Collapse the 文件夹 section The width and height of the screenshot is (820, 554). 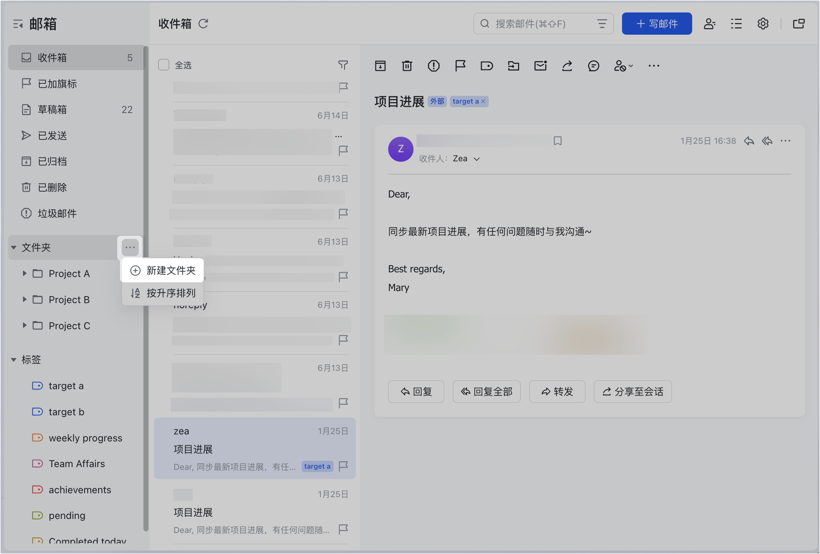coord(14,247)
